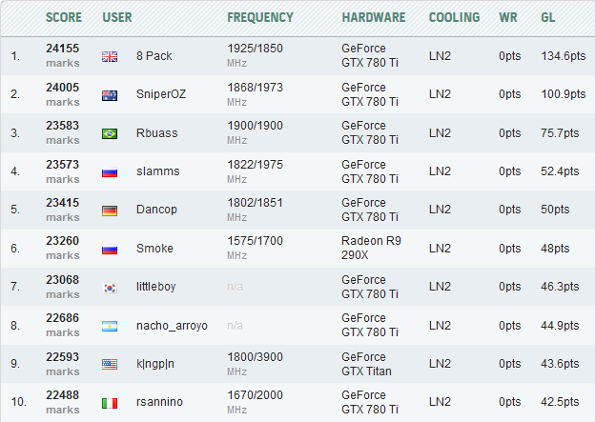The width and height of the screenshot is (595, 422).
Task: Click the 100.9pts GL value
Action: pyautogui.click(x=564, y=94)
